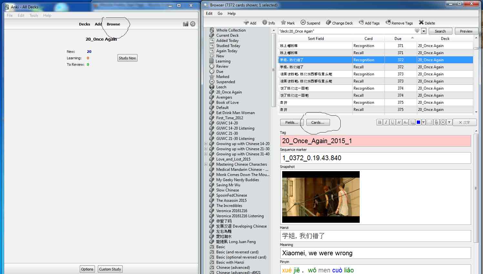Viewport: 483px width, 274px height.
Task: Toggle Suspend for the selected card
Action: coord(310,23)
